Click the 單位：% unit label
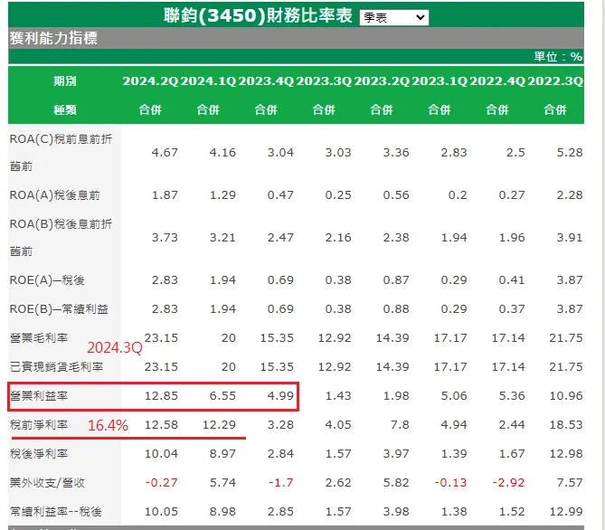 558,57
